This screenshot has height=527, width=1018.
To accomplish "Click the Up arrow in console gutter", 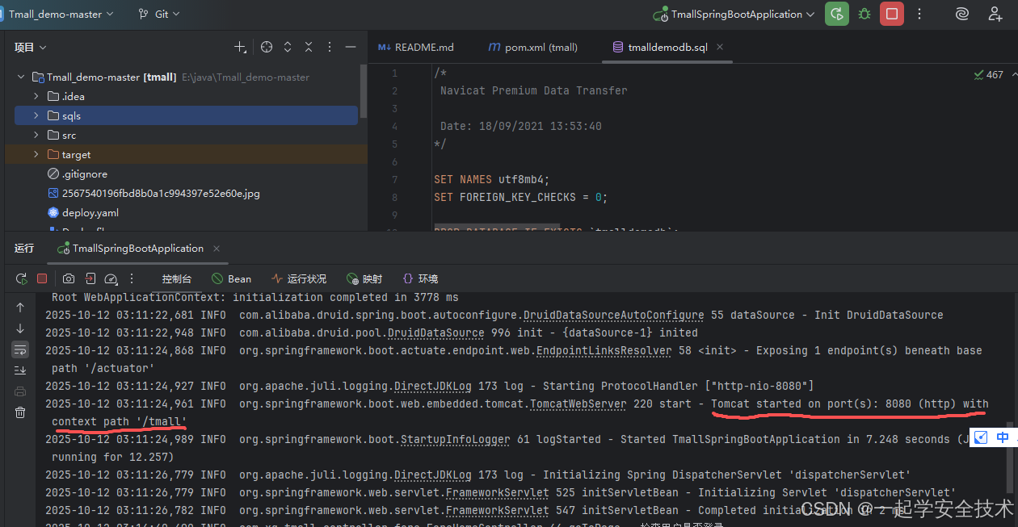I will point(20,307).
